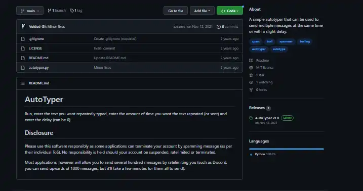Viewport: 363px width, 191px height.
Task: Expand the green Code dropdown
Action: click(x=230, y=11)
